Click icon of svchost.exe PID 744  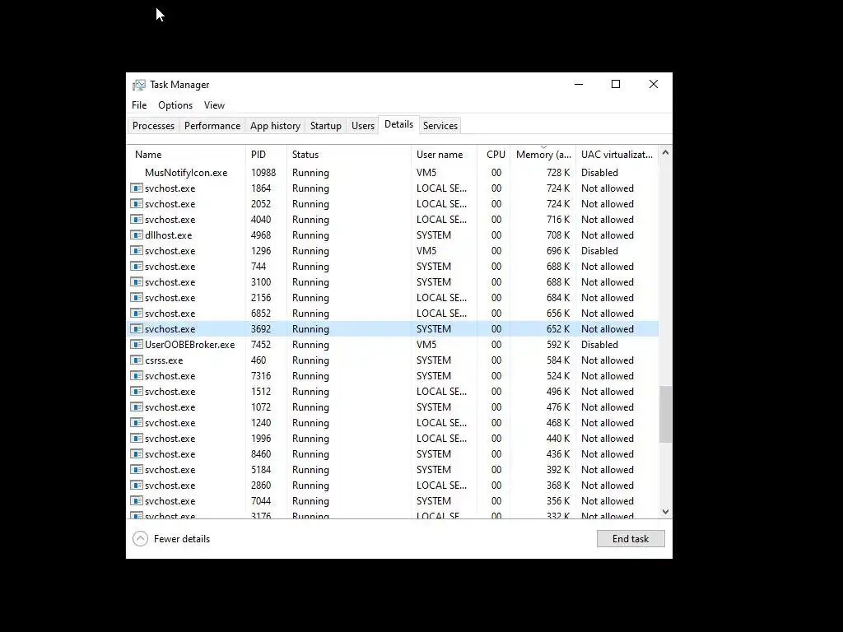click(x=137, y=266)
